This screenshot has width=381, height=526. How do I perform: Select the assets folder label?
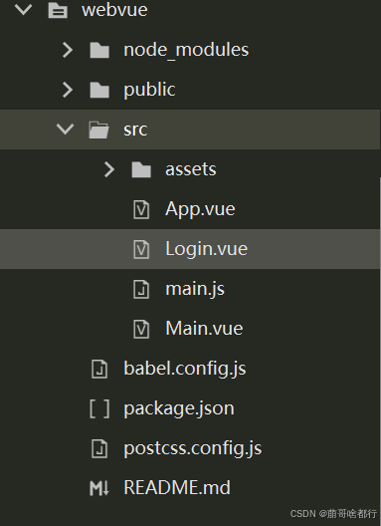click(191, 169)
